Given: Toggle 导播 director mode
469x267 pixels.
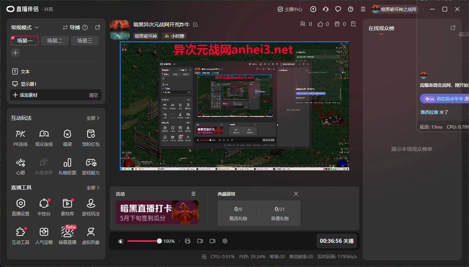Looking at the screenshot, I should 71,27.
